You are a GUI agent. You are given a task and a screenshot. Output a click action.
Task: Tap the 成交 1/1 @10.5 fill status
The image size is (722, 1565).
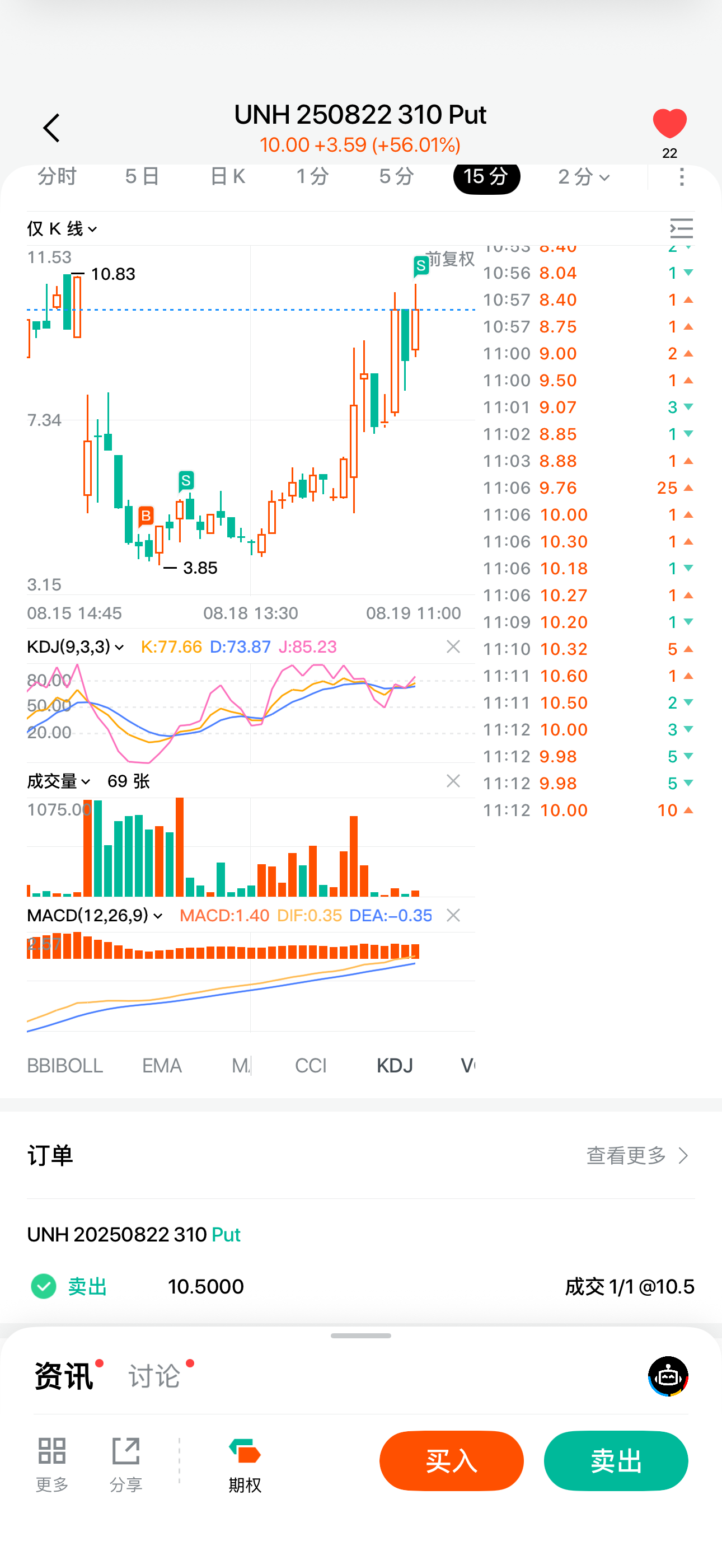click(629, 1286)
